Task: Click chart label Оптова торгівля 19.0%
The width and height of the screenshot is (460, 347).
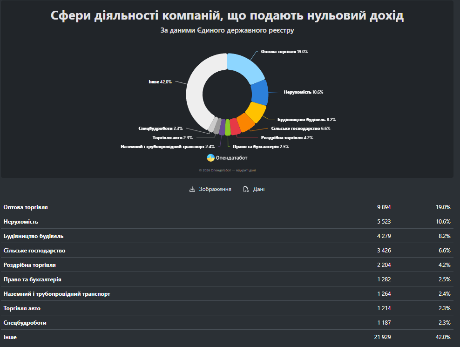Action: pyautogui.click(x=284, y=52)
